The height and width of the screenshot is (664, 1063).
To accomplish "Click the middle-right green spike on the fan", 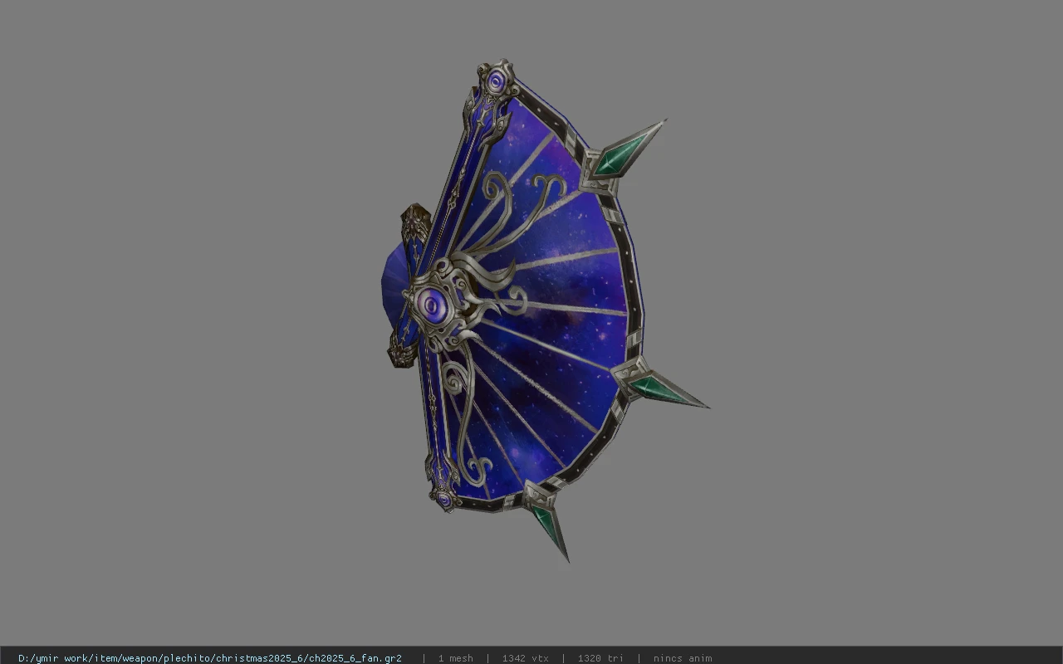I will pyautogui.click(x=667, y=390).
